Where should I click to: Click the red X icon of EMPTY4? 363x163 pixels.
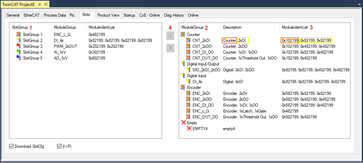tap(189, 129)
